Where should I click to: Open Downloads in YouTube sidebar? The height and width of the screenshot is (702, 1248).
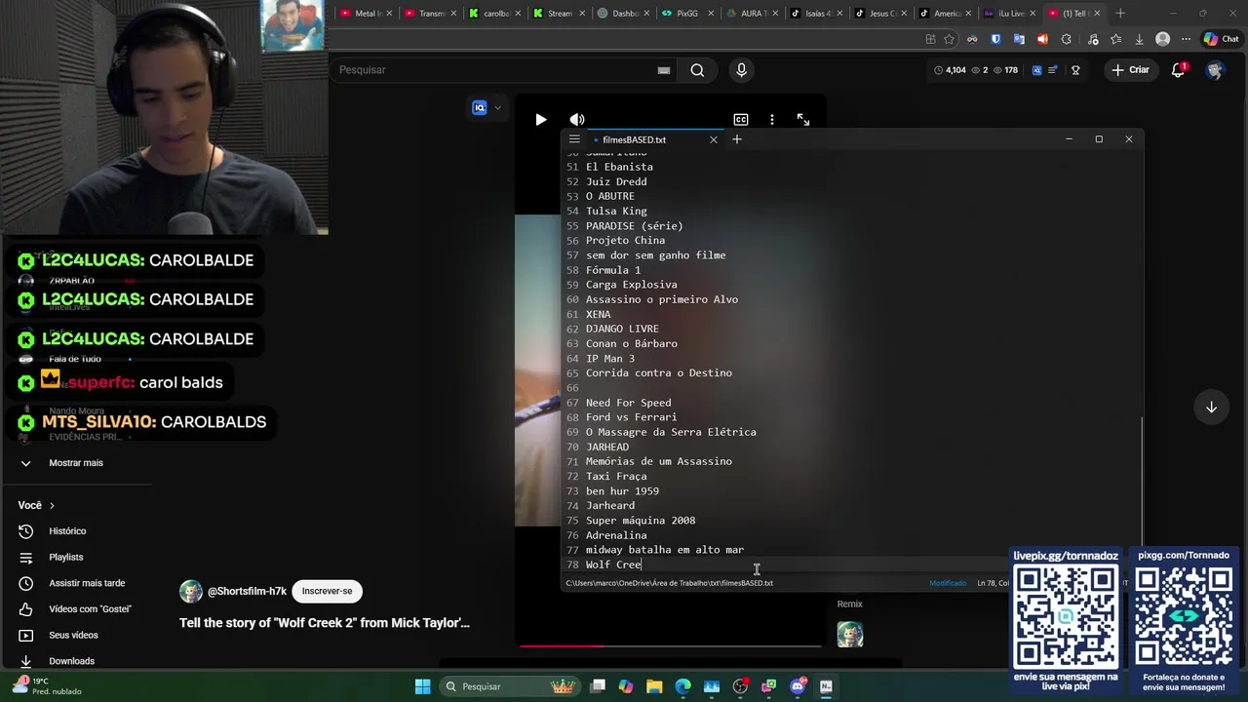pos(71,661)
